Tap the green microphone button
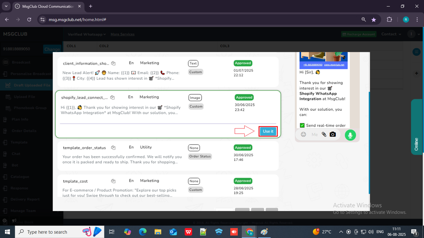Viewport: 424px width, 238px height. [x=350, y=135]
